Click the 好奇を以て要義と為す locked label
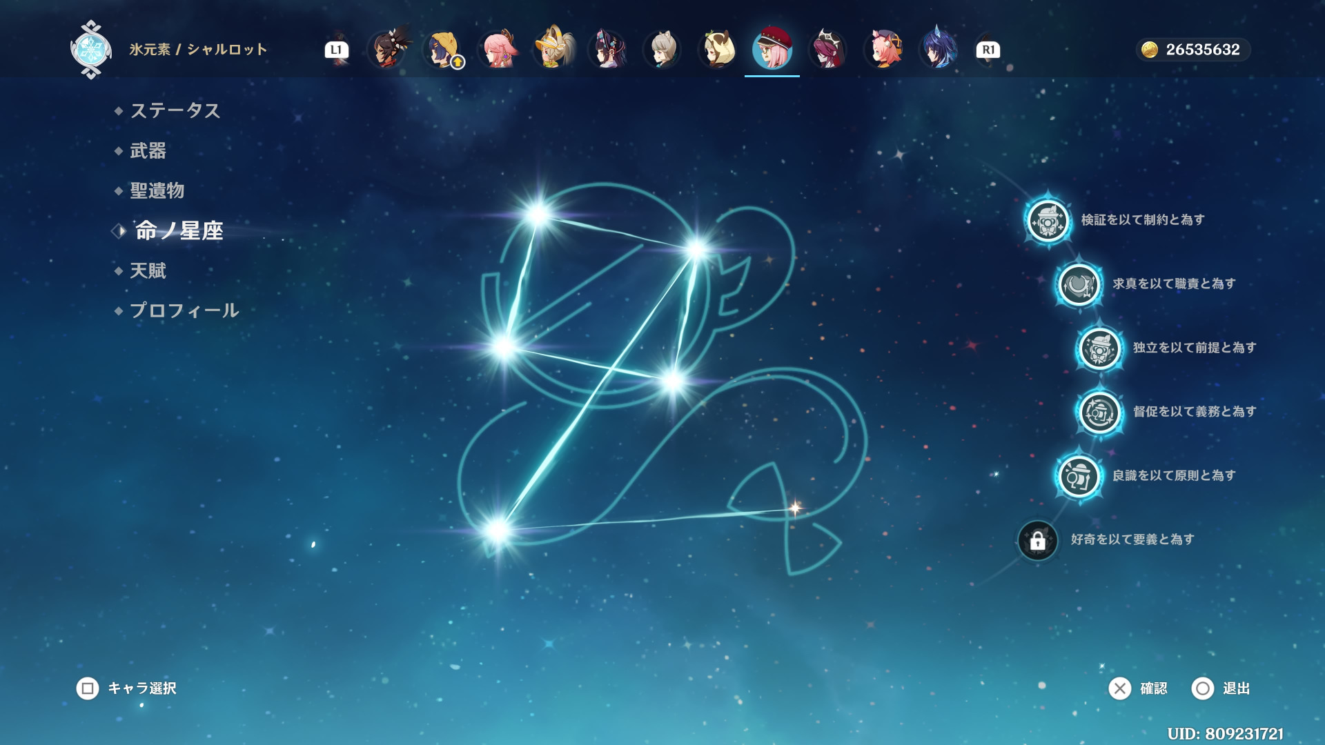Image resolution: width=1325 pixels, height=745 pixels. [1132, 539]
